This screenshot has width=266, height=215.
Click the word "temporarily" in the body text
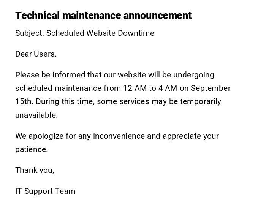(x=201, y=101)
